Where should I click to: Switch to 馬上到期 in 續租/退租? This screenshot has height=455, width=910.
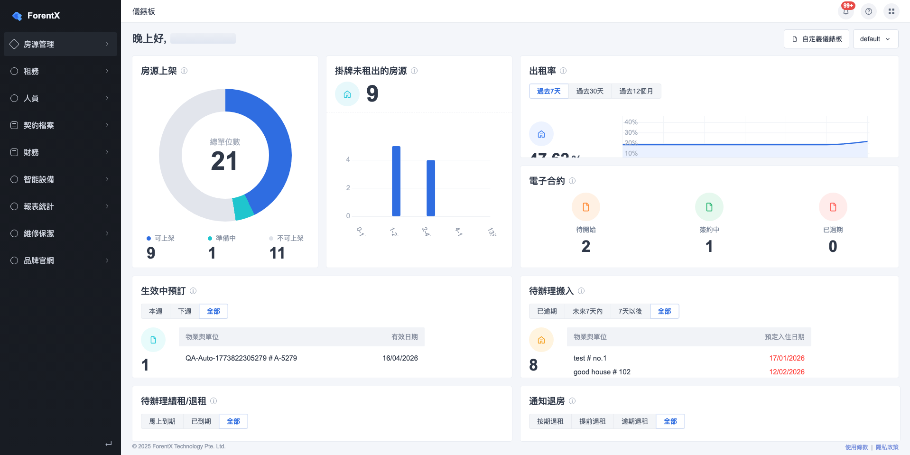[162, 421]
